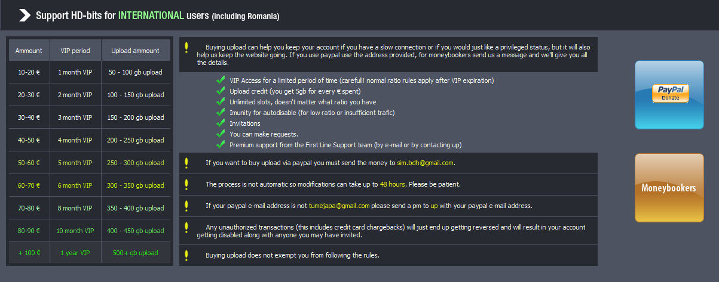Click the Upload ammount column header
The width and height of the screenshot is (719, 282).
pos(136,51)
